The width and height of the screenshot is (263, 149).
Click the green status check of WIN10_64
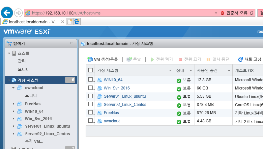coord(179,81)
